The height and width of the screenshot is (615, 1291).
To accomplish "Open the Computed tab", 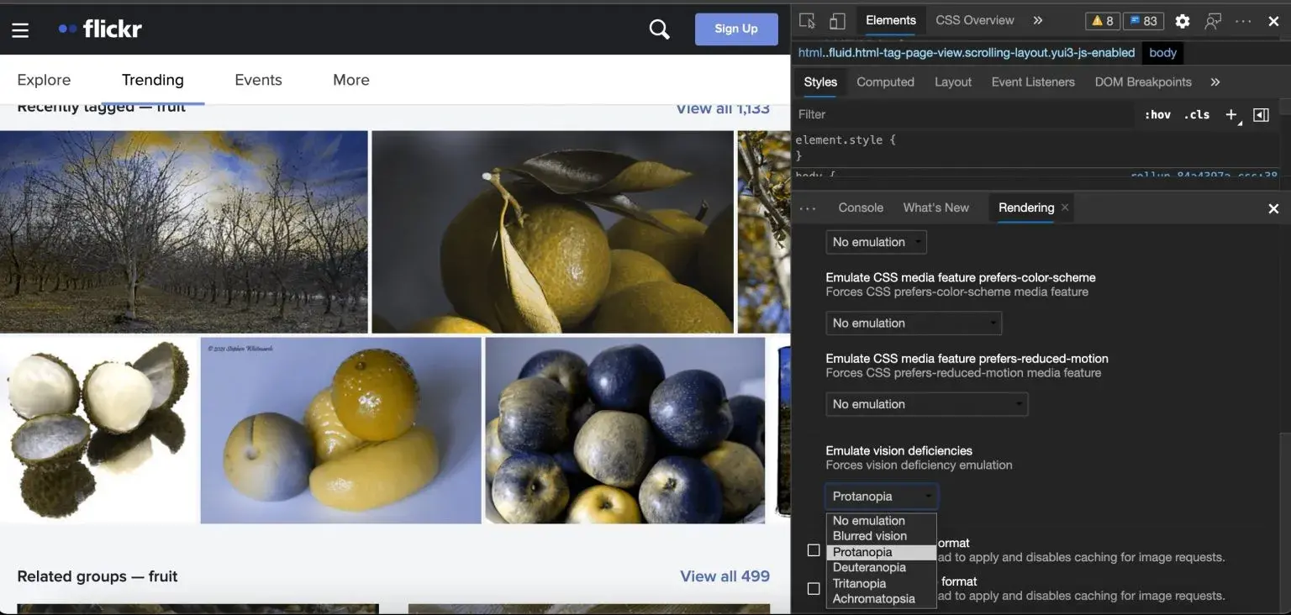I will coord(885,82).
